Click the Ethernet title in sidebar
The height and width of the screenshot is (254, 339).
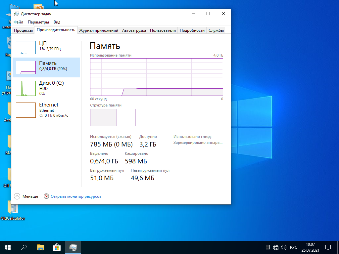coord(49,105)
